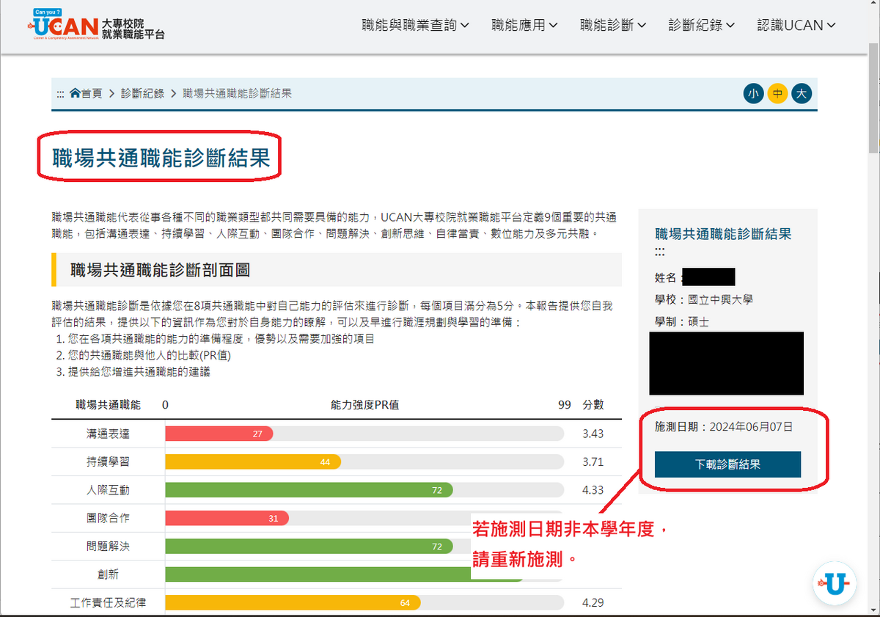The image size is (880, 617).
Task: Click the home icon in breadcrumb
Action: pos(75,93)
